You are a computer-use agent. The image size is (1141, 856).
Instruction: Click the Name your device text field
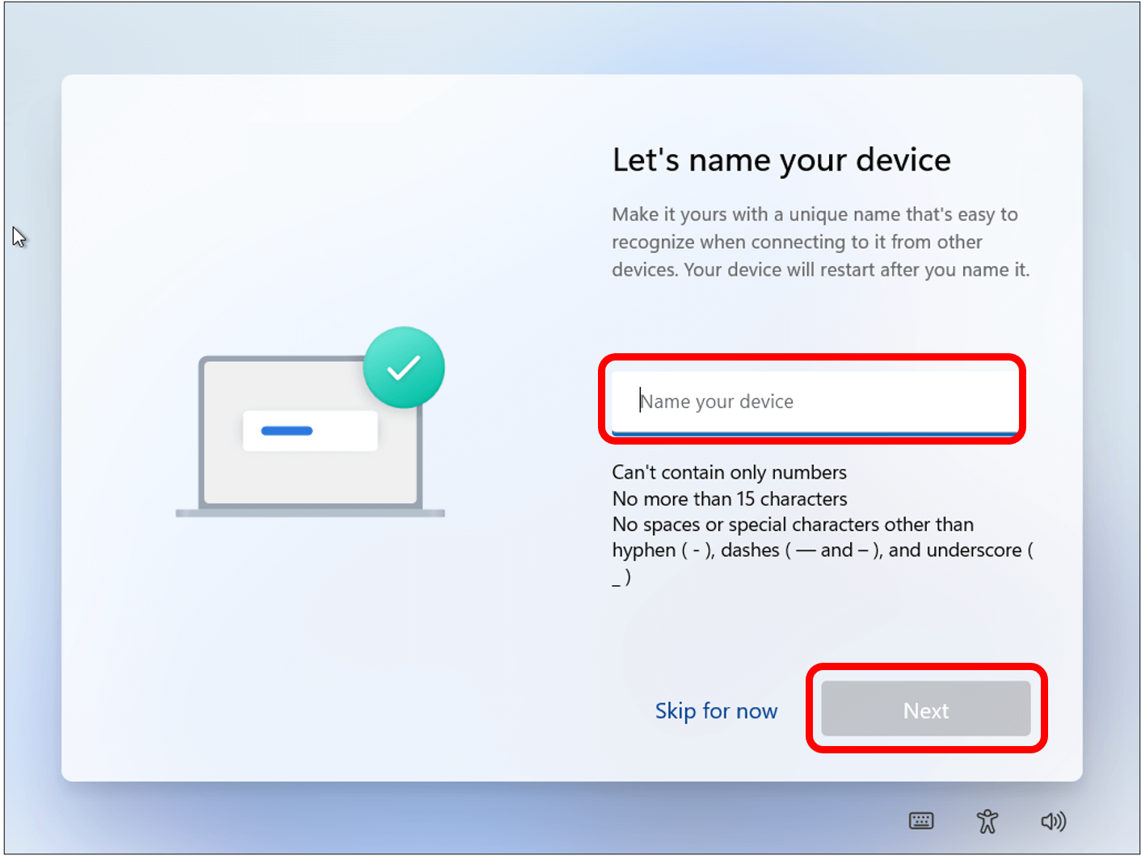(815, 402)
